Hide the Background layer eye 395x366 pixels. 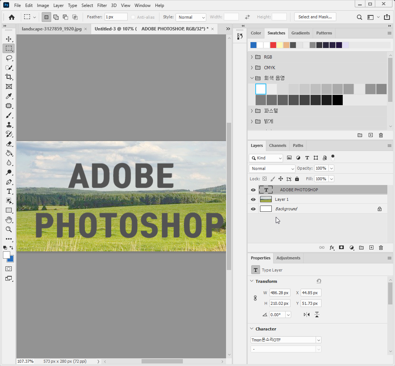[x=253, y=209]
